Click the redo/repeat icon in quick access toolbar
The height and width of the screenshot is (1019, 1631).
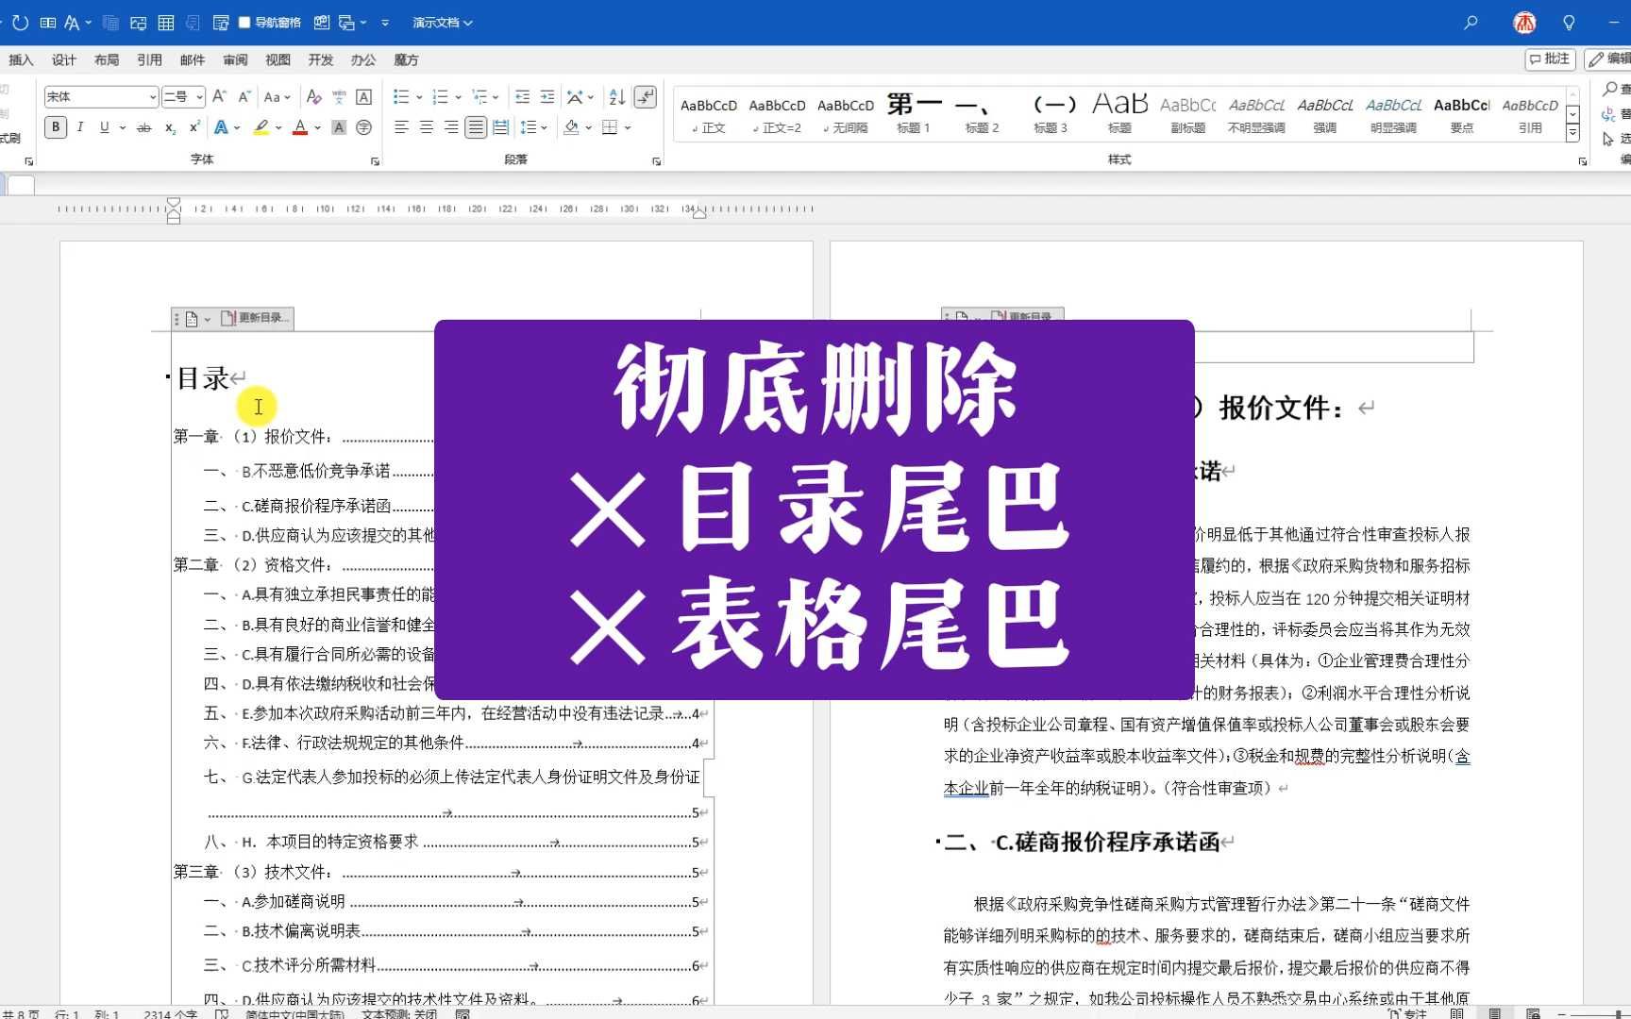coord(20,22)
